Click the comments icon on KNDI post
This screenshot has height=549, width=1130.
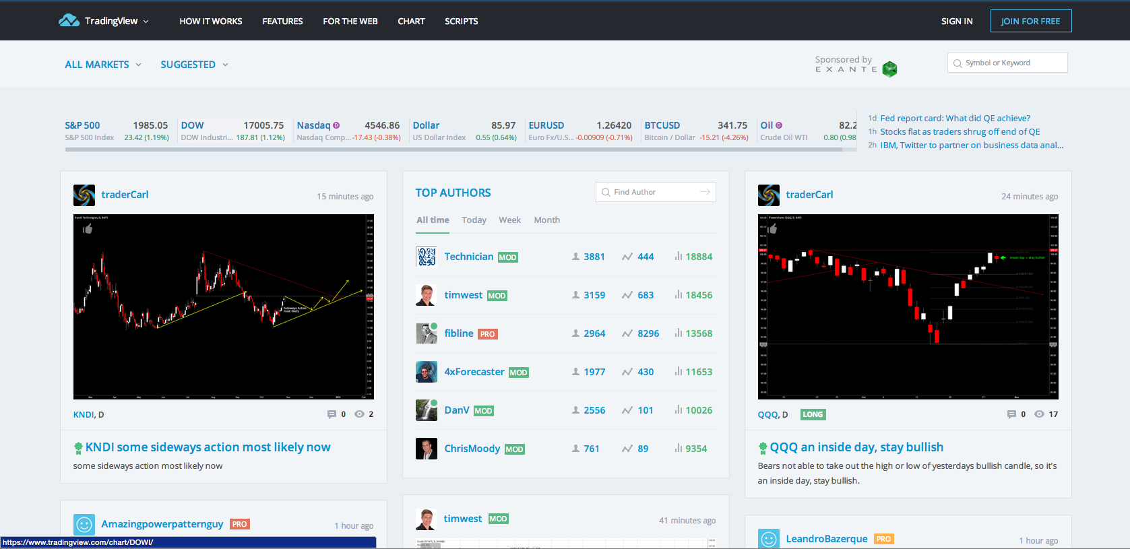click(x=332, y=414)
